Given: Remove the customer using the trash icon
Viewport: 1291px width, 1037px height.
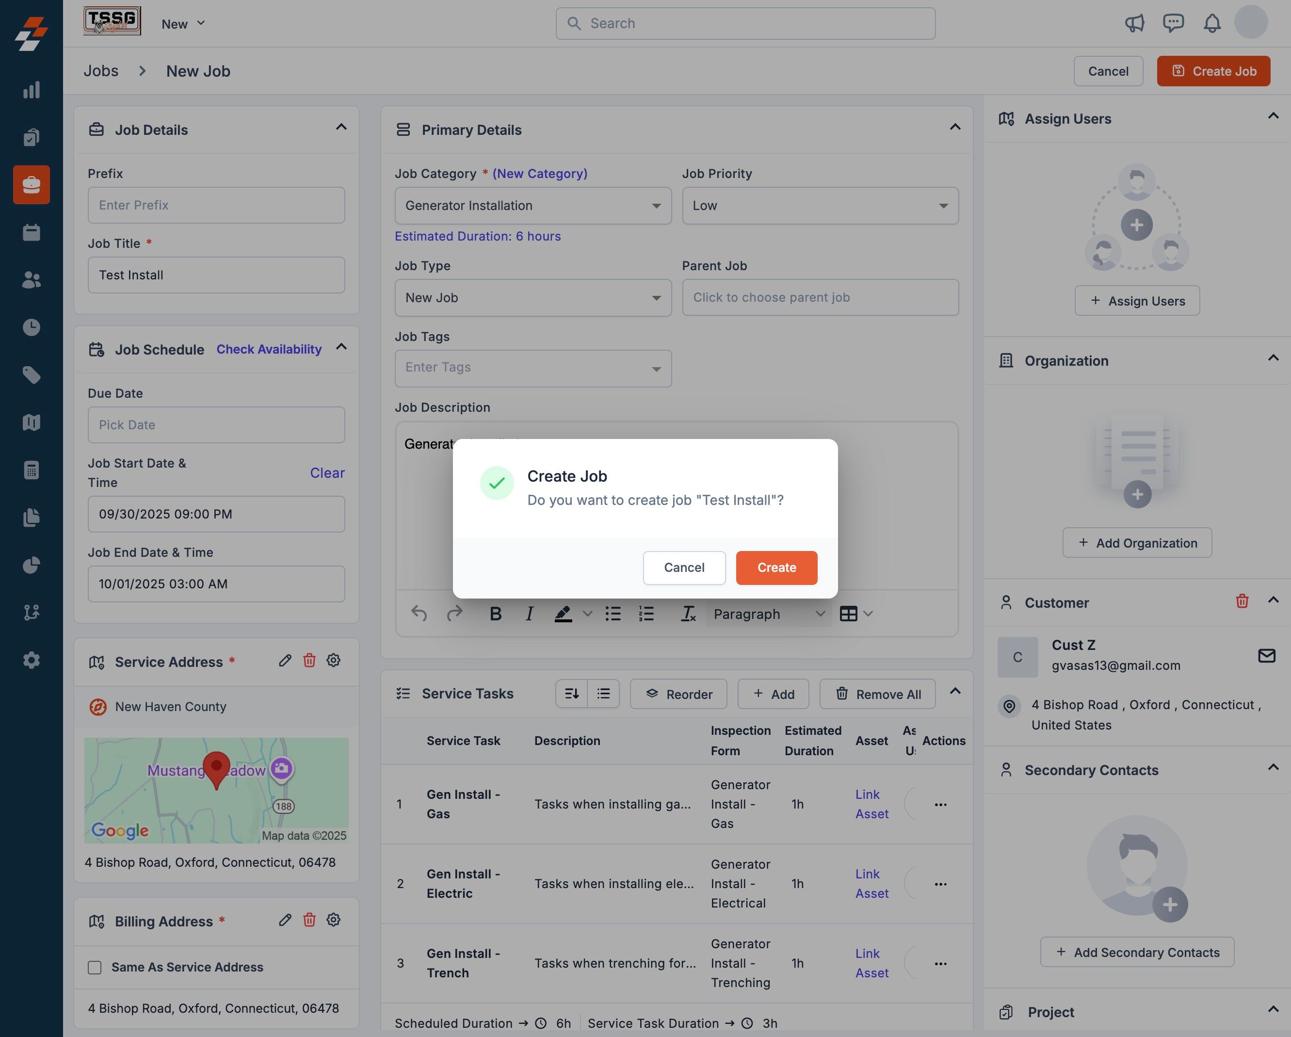Looking at the screenshot, I should tap(1242, 601).
